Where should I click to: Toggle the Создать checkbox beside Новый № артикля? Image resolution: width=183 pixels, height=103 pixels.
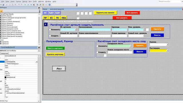(x=50, y=36)
